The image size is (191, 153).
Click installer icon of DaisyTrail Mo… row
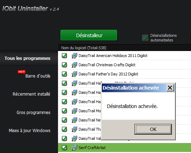pyautogui.click(x=74, y=111)
